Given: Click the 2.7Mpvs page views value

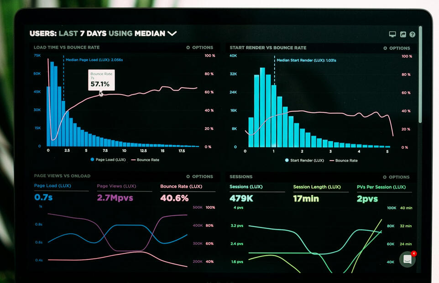Looking at the screenshot, I should pos(115,197).
